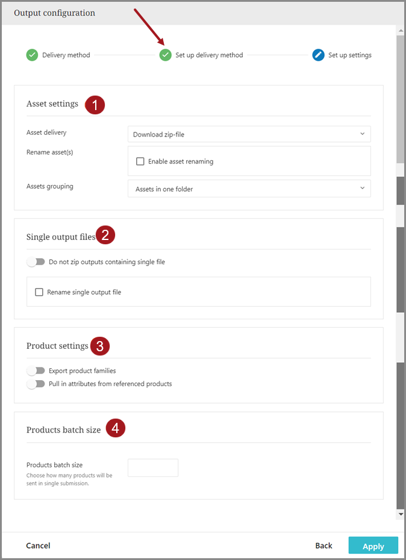Viewport: 406px width, 560px height.
Task: Go to the Delivery method step
Action: [66, 55]
